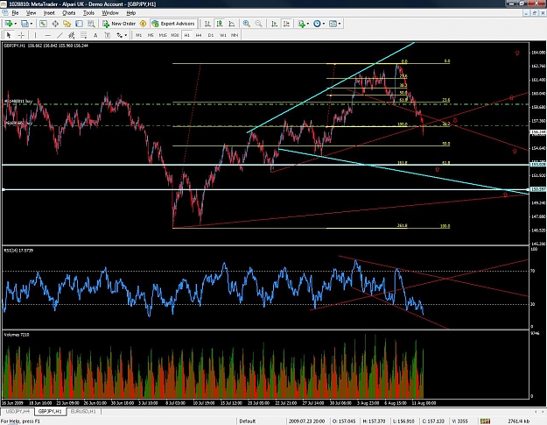547x425 pixels.
Task: Select the Cursor arrow tool
Action: [9, 35]
